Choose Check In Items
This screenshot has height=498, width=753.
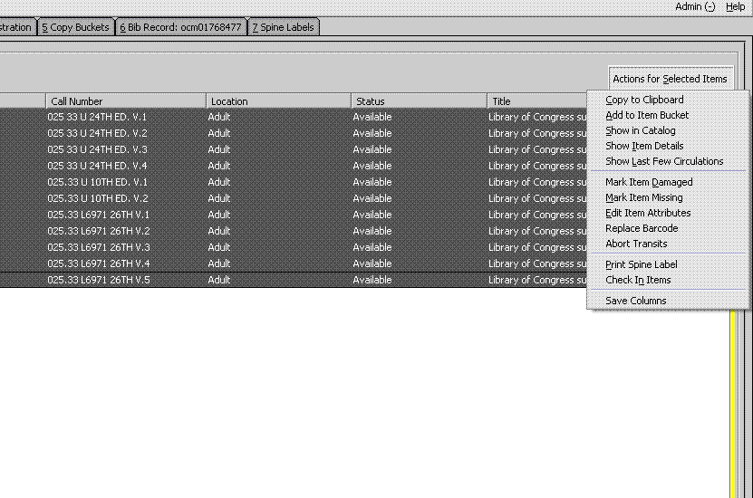(638, 280)
